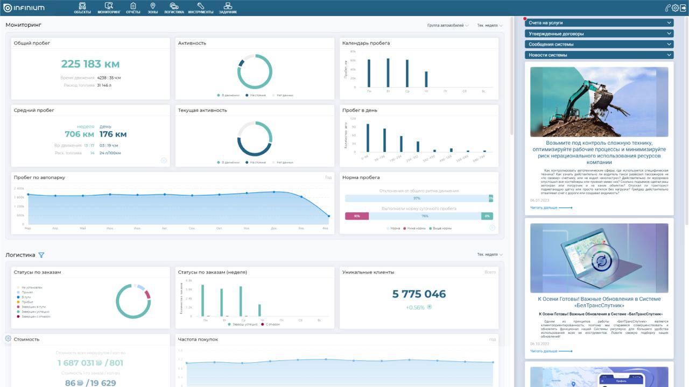Open the Группа автомобилей dropdown
Image resolution: width=689 pixels, height=387 pixels.
click(x=448, y=25)
